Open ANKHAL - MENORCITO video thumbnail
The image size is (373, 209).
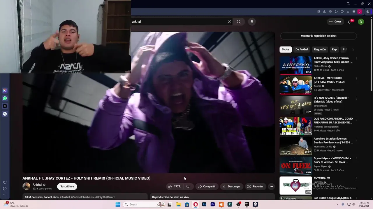pyautogui.click(x=296, y=85)
